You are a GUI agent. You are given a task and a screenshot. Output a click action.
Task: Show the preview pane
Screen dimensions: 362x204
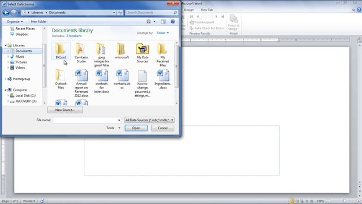[163, 22]
